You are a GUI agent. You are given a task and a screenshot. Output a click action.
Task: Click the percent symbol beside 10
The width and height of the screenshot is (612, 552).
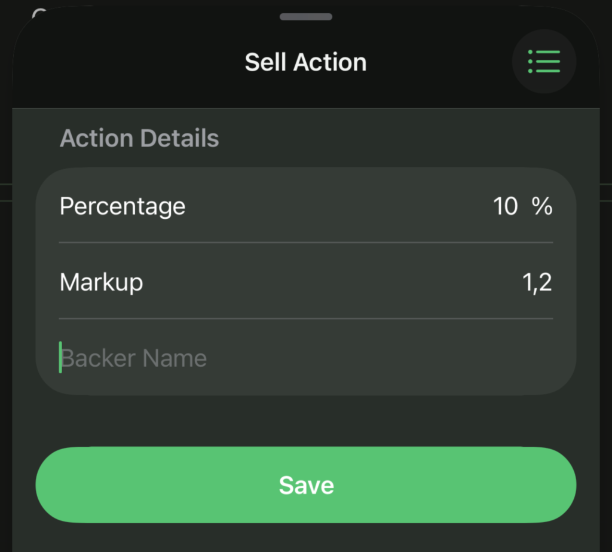(542, 206)
